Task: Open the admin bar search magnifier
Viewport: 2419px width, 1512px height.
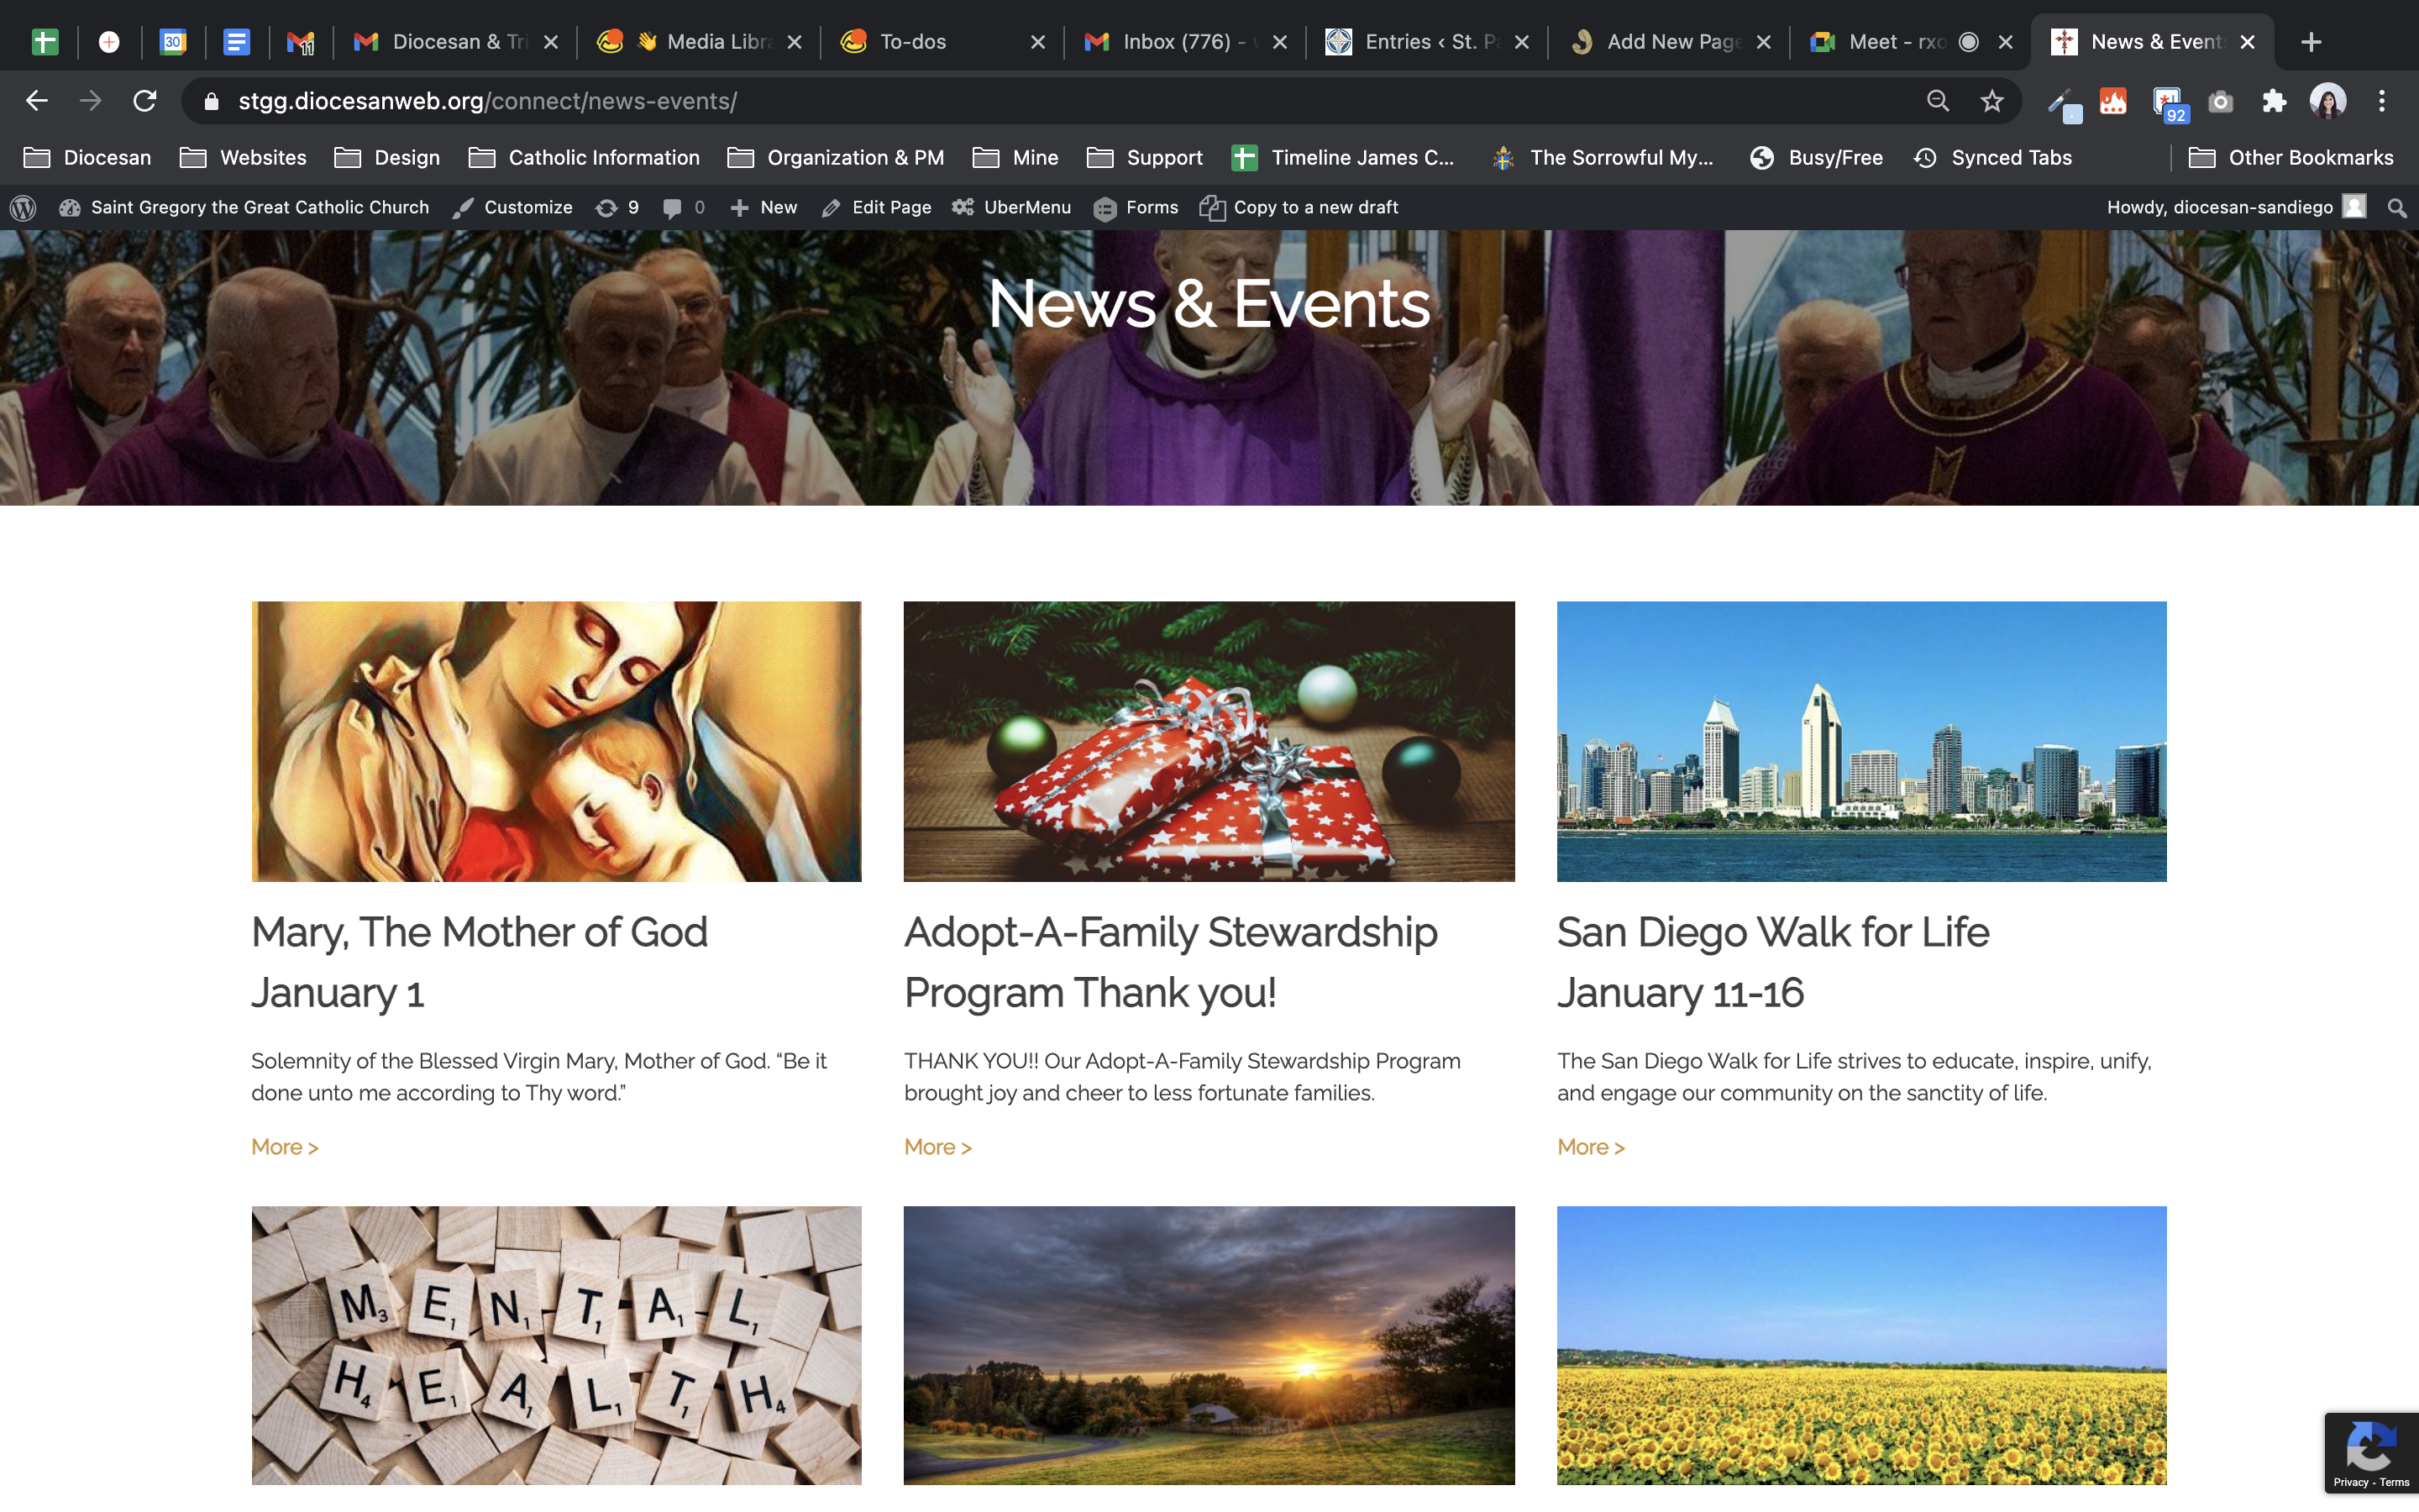Action: (x=2396, y=207)
